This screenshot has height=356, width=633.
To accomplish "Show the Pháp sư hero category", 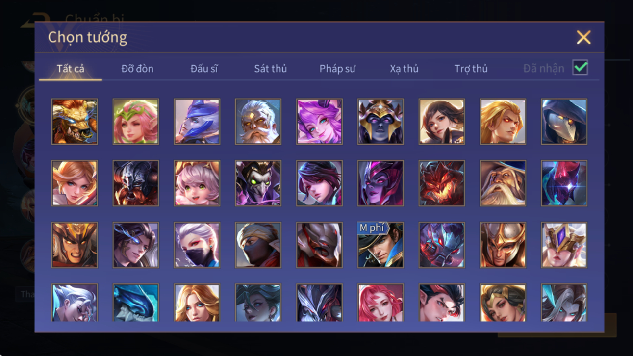I will (x=337, y=69).
